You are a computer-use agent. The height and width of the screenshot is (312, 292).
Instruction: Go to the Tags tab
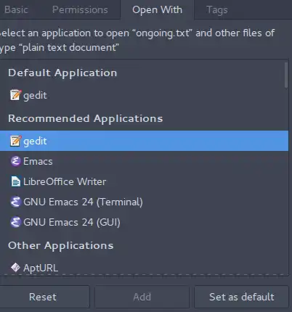(x=217, y=9)
